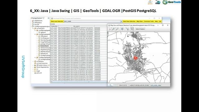Click the coordinates readout 90.41, 23.72
The width and height of the screenshot is (199, 112).
pos(123,85)
